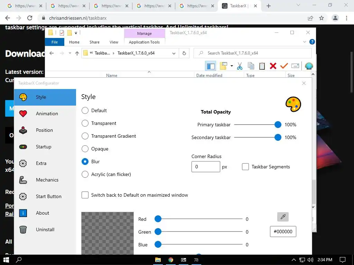
Task: Open the Home ribbon tab
Action: pos(74,42)
